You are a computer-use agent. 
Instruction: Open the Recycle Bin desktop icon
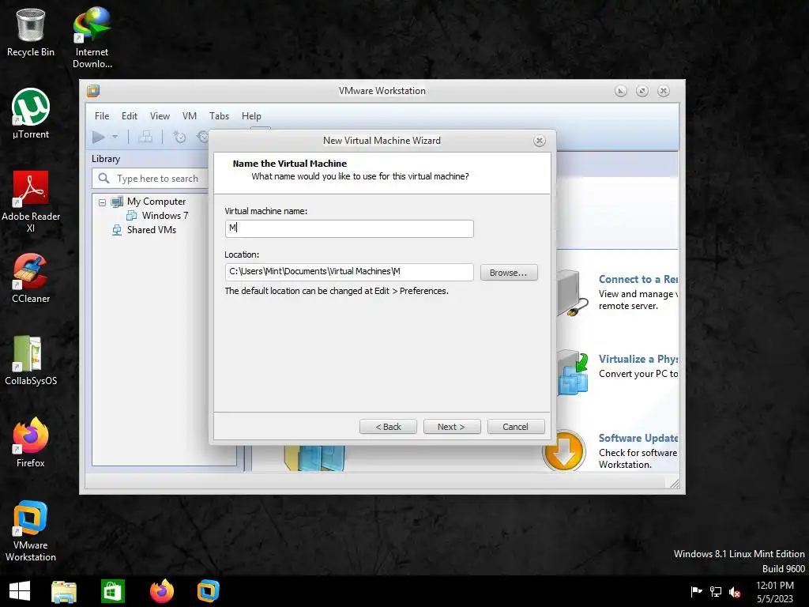click(31, 32)
